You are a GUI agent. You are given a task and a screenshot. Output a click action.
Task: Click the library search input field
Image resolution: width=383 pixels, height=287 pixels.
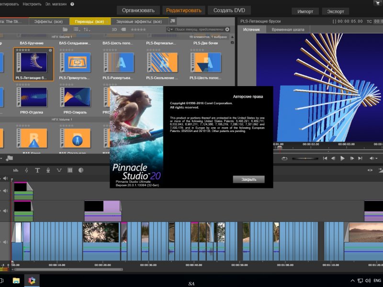pyautogui.click(x=199, y=29)
